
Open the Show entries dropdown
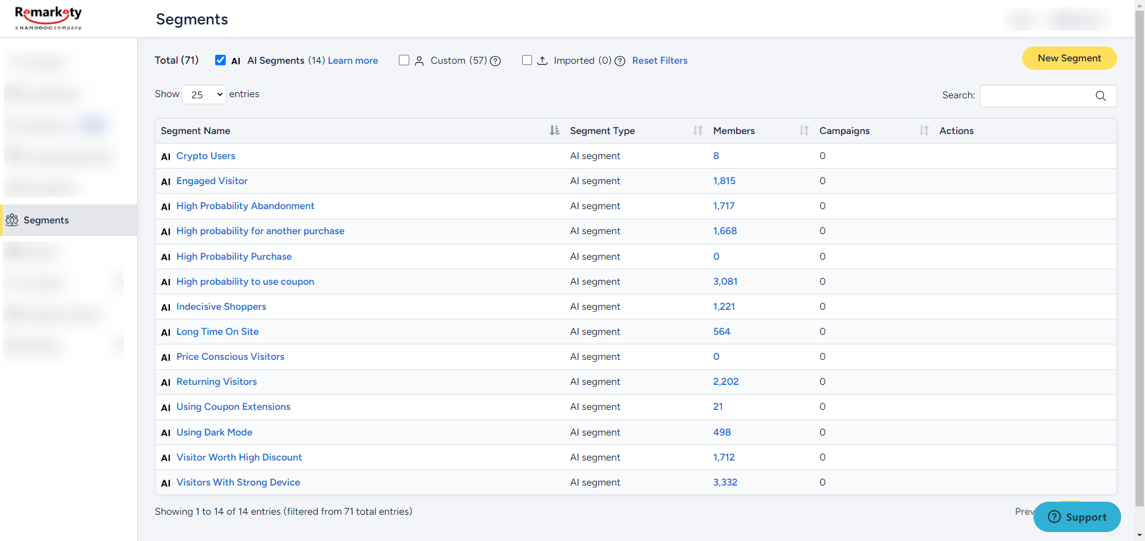[x=204, y=94]
